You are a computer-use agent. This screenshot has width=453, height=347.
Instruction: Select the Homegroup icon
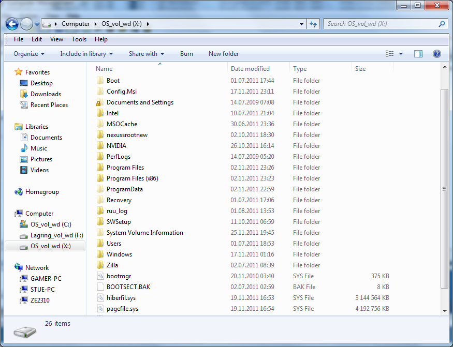(19, 192)
